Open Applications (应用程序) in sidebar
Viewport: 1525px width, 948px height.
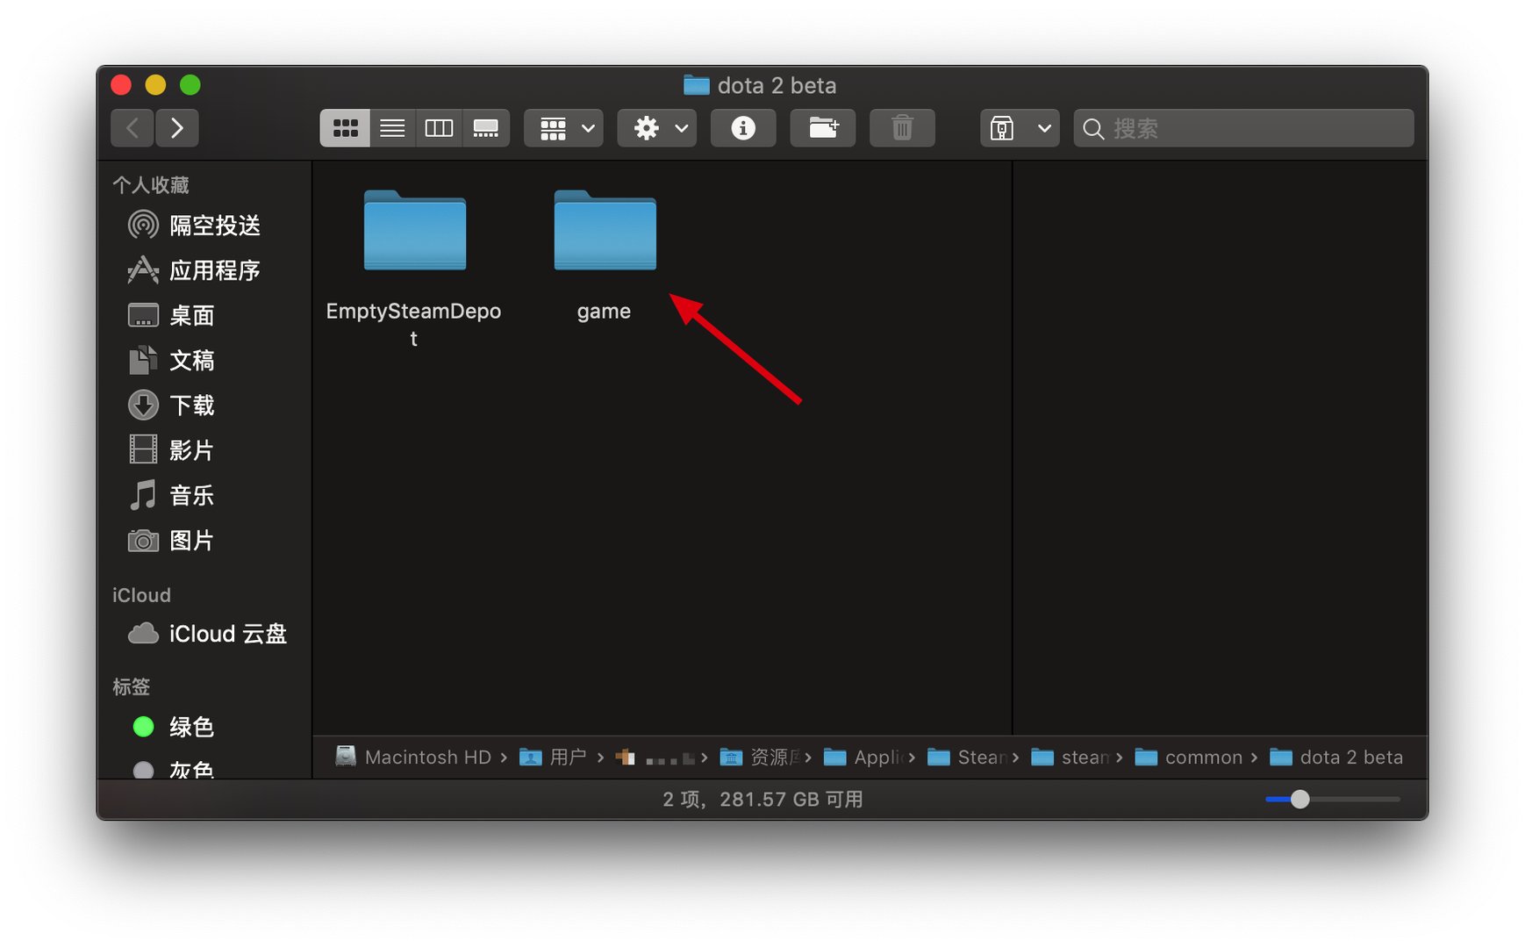coord(214,270)
